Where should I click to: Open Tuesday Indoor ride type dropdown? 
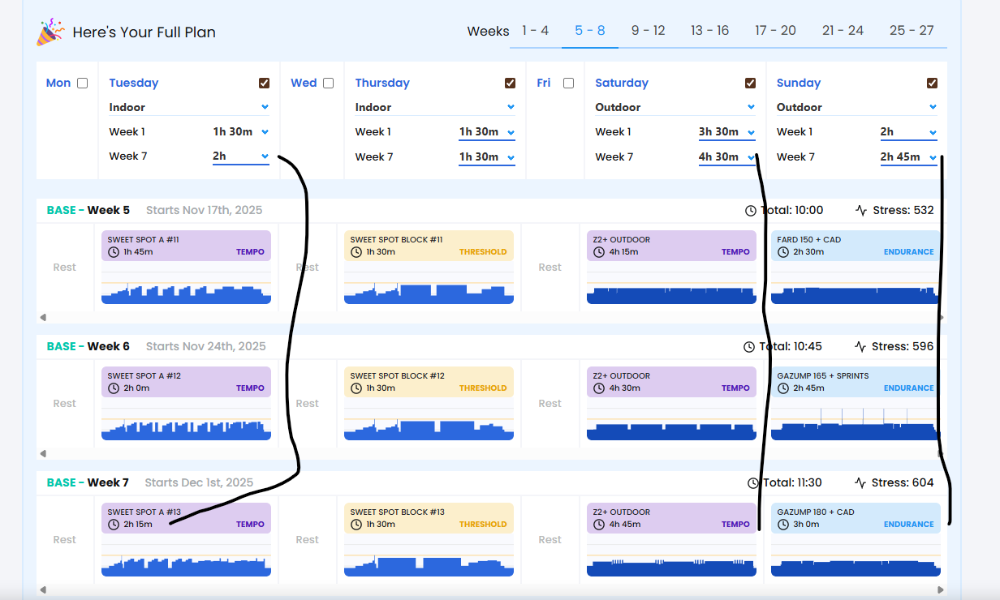[188, 107]
